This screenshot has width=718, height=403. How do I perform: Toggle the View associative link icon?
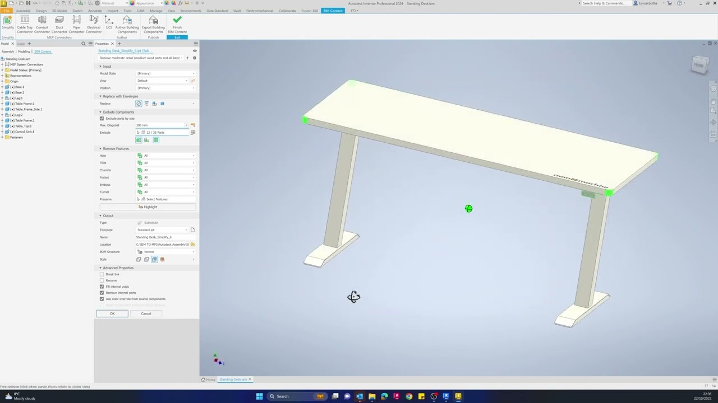(x=192, y=81)
